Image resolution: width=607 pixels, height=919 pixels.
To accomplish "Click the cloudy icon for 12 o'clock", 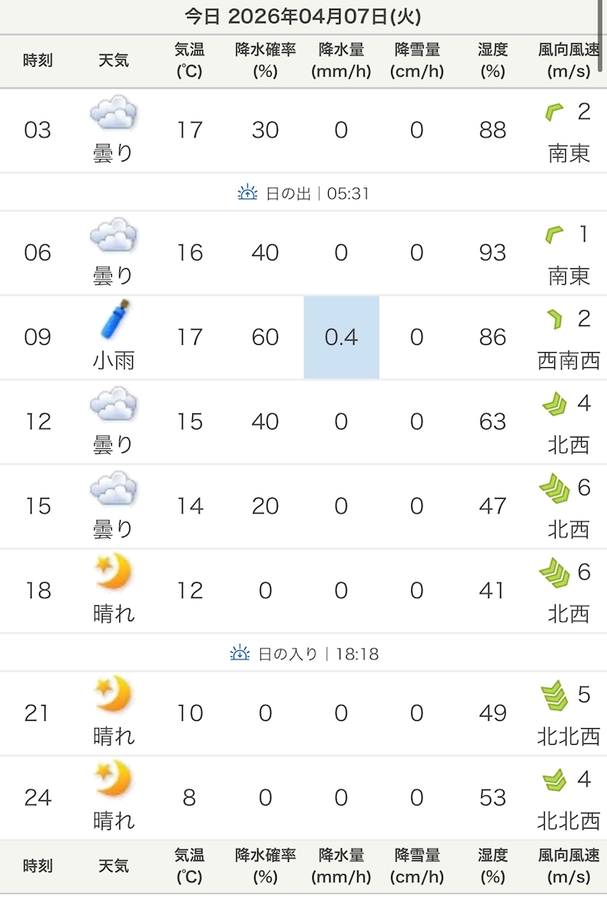I will tap(113, 404).
